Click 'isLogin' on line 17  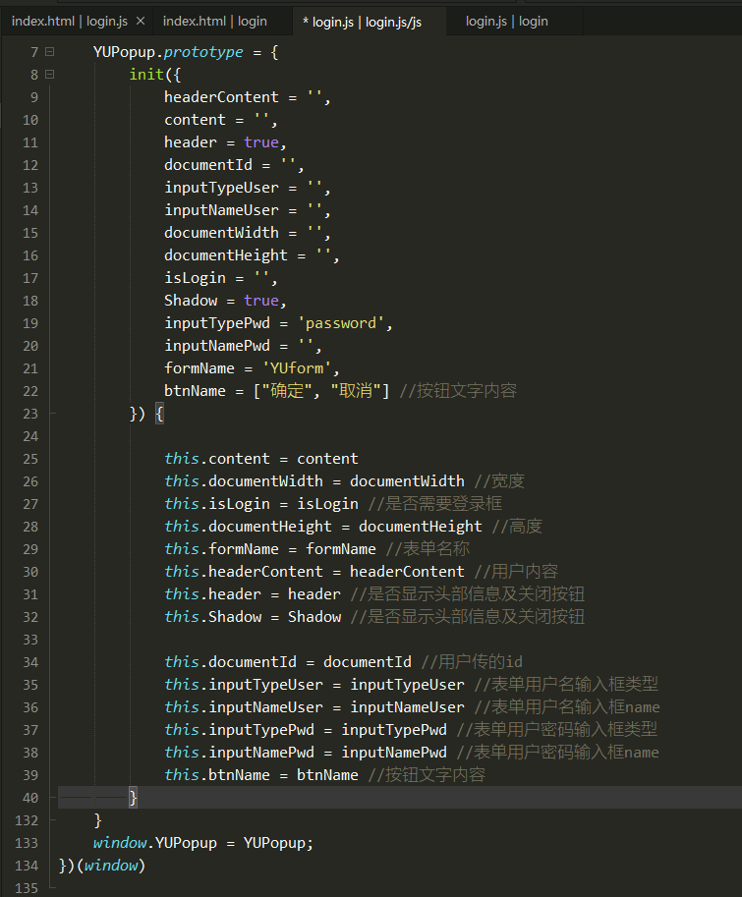[x=196, y=278]
